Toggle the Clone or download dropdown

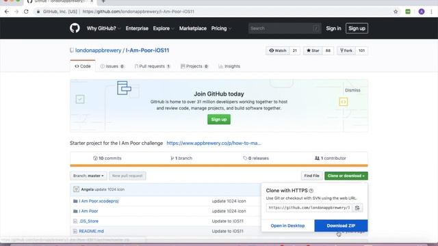click(x=346, y=176)
